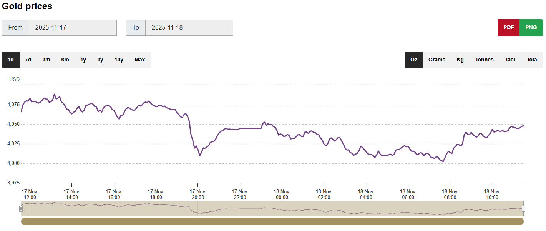Screen dimensions: 546x231
Task: Change unit to Kg
Action: pos(460,60)
